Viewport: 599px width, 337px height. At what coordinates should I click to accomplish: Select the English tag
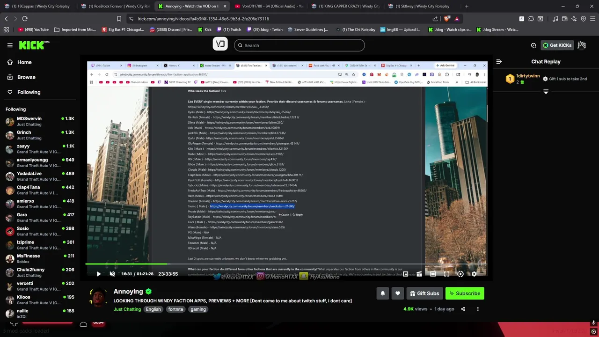tap(153, 309)
